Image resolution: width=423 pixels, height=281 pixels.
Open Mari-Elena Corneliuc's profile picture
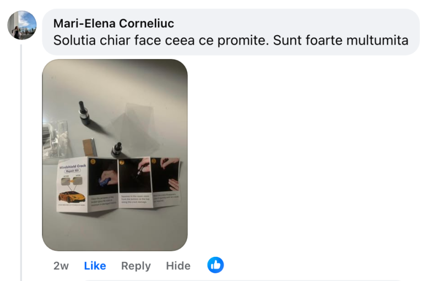tap(22, 25)
